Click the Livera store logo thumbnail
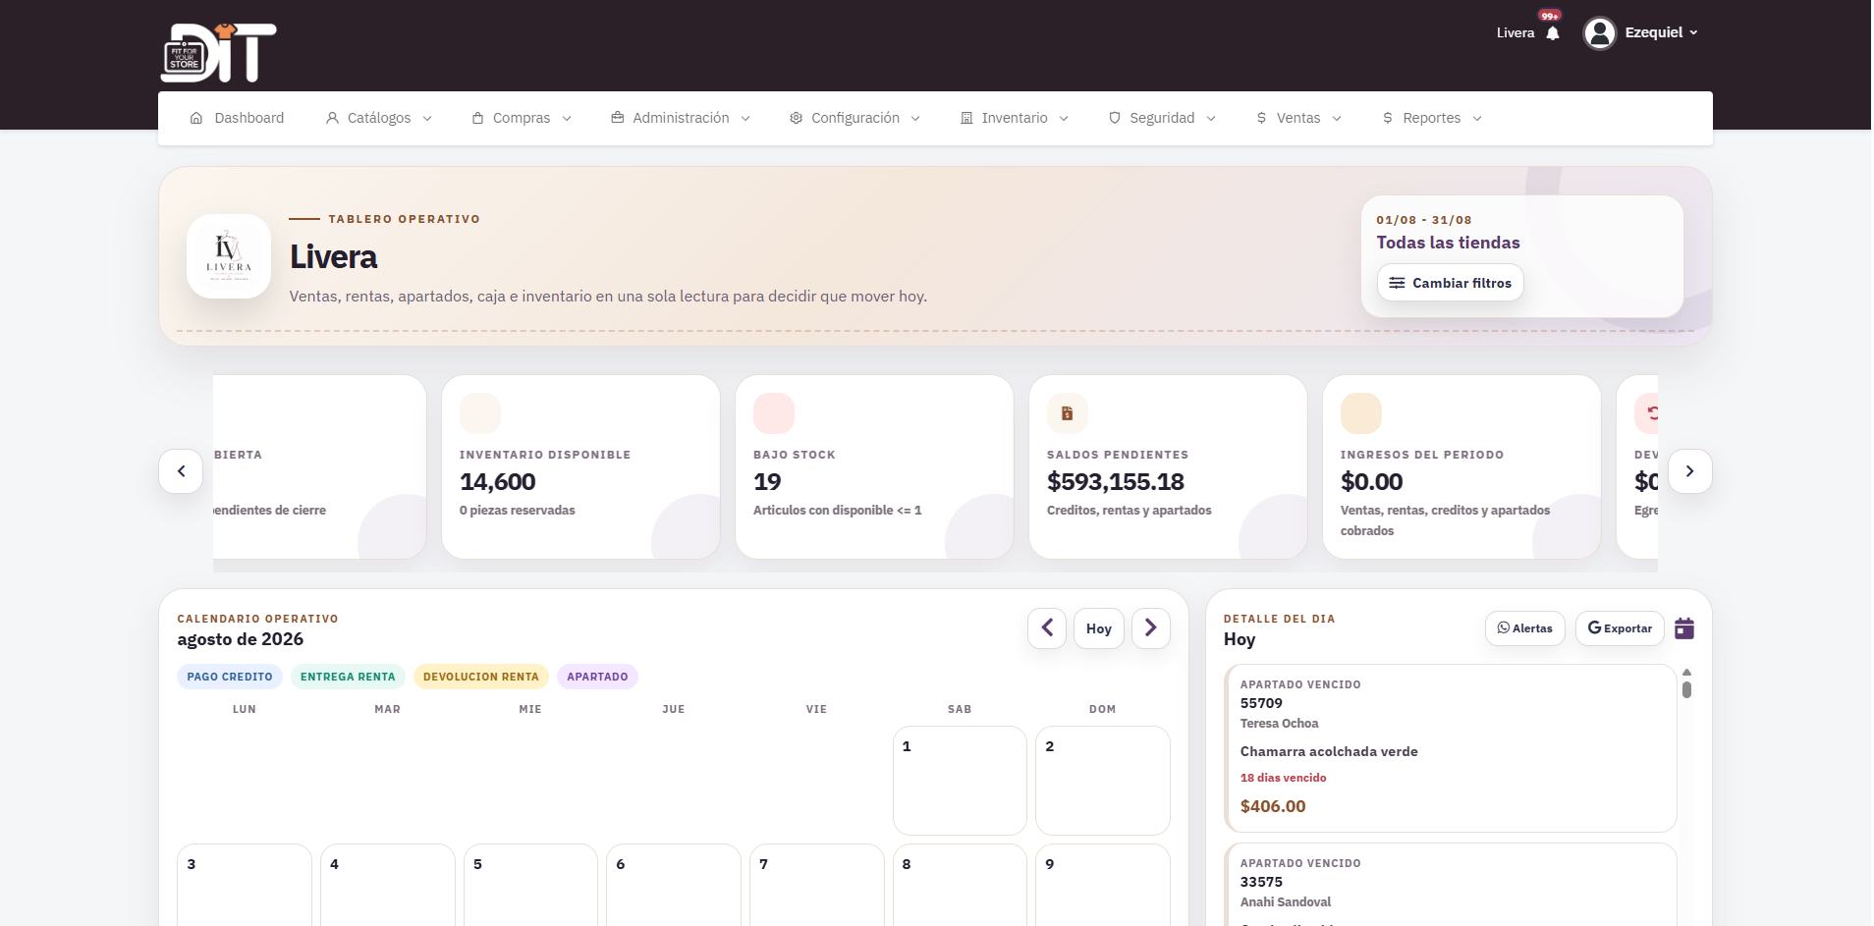Viewport: 1874px width, 926px height. point(229,256)
